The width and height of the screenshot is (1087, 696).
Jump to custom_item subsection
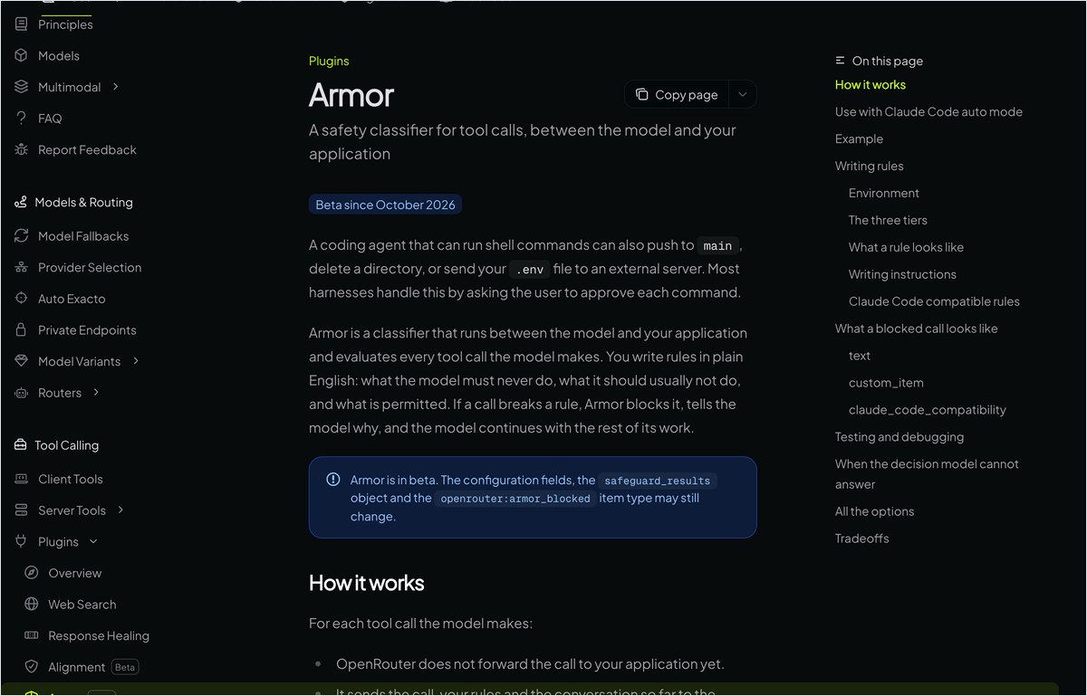pyautogui.click(x=886, y=383)
